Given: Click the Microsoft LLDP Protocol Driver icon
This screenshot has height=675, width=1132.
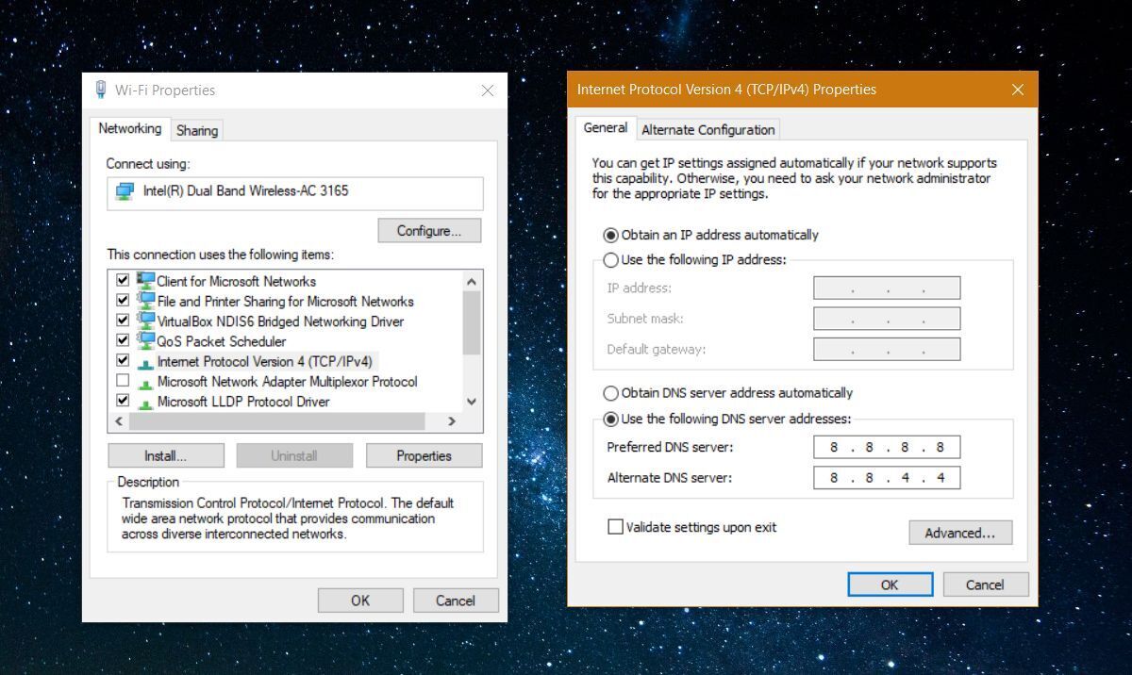Looking at the screenshot, I should point(145,402).
